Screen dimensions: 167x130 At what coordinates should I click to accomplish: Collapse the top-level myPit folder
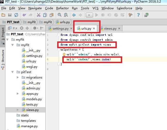point(7,40)
